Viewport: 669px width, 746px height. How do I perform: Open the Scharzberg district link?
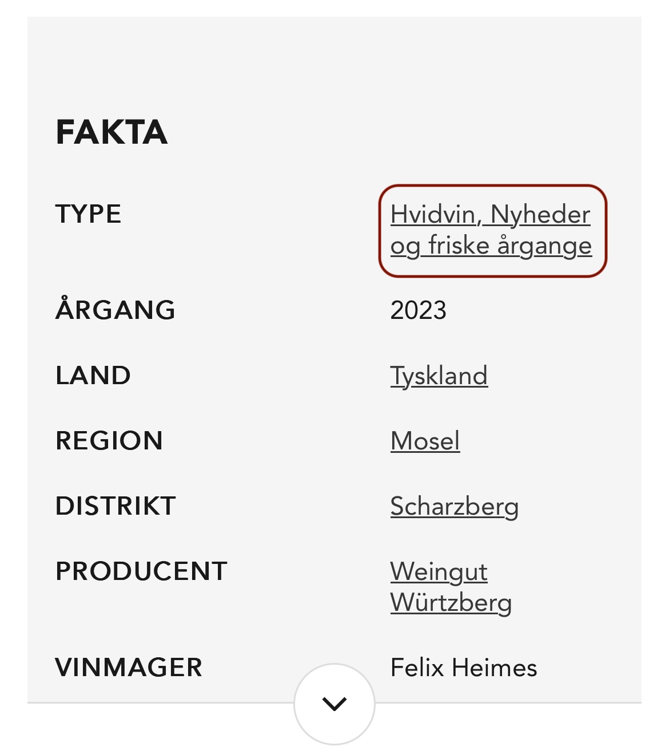pyautogui.click(x=455, y=507)
